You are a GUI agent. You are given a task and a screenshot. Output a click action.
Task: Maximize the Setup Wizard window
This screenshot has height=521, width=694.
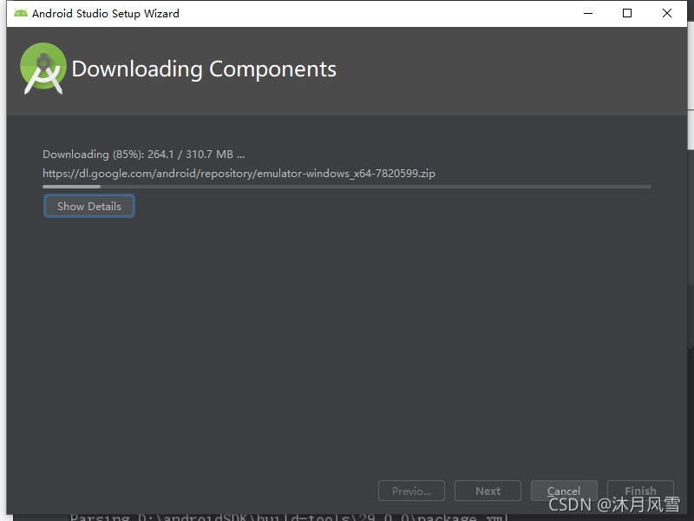(x=627, y=13)
